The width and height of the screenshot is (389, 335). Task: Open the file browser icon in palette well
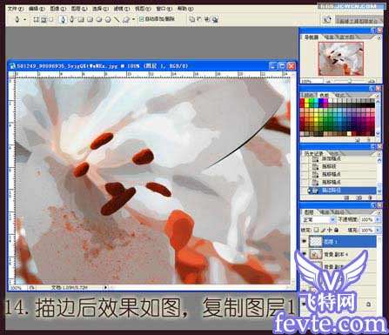[327, 20]
